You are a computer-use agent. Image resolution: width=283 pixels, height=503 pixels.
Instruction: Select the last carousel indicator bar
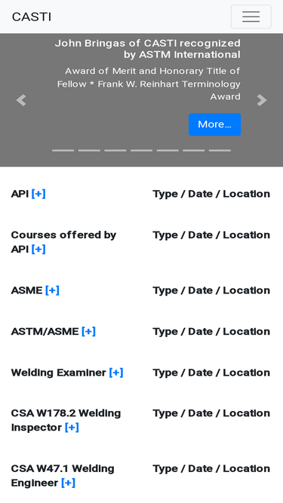220,150
